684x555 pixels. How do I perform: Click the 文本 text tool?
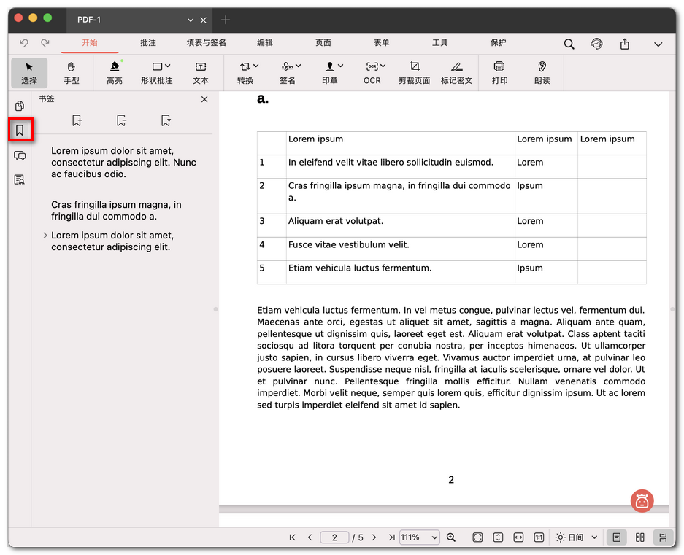(201, 72)
